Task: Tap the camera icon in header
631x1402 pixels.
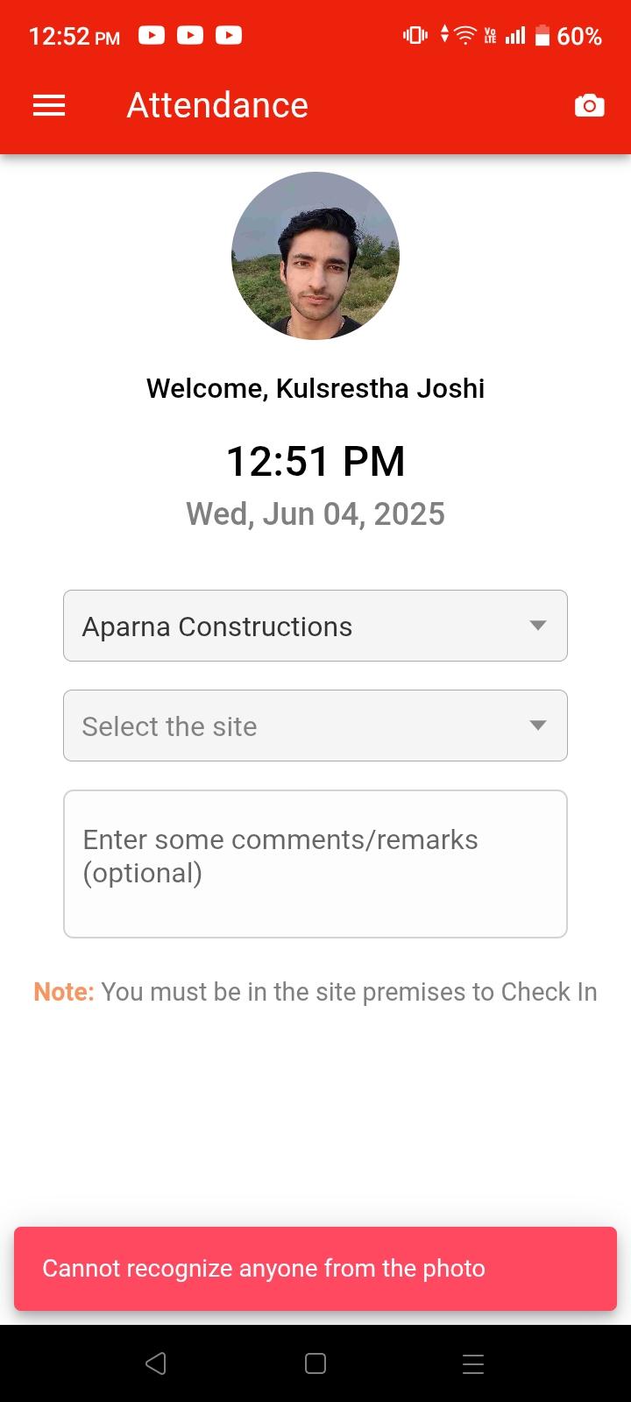Action: tap(589, 106)
